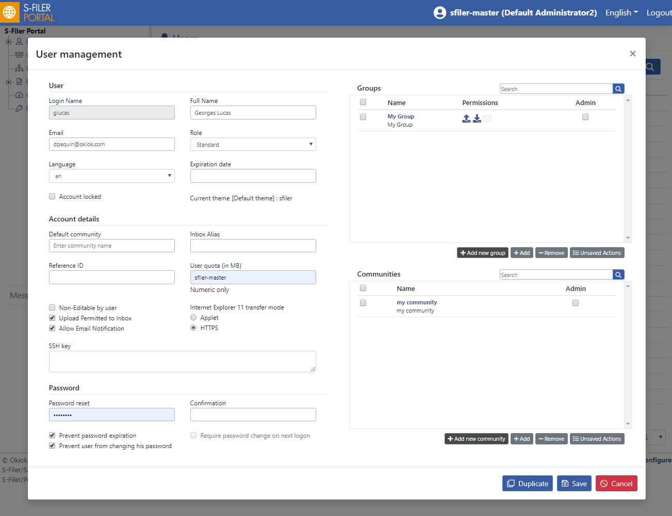
Task: Open the English language menu
Action: (x=621, y=12)
